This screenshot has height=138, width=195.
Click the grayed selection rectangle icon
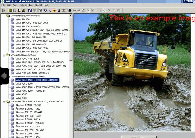pyautogui.click(x=99, y=10)
